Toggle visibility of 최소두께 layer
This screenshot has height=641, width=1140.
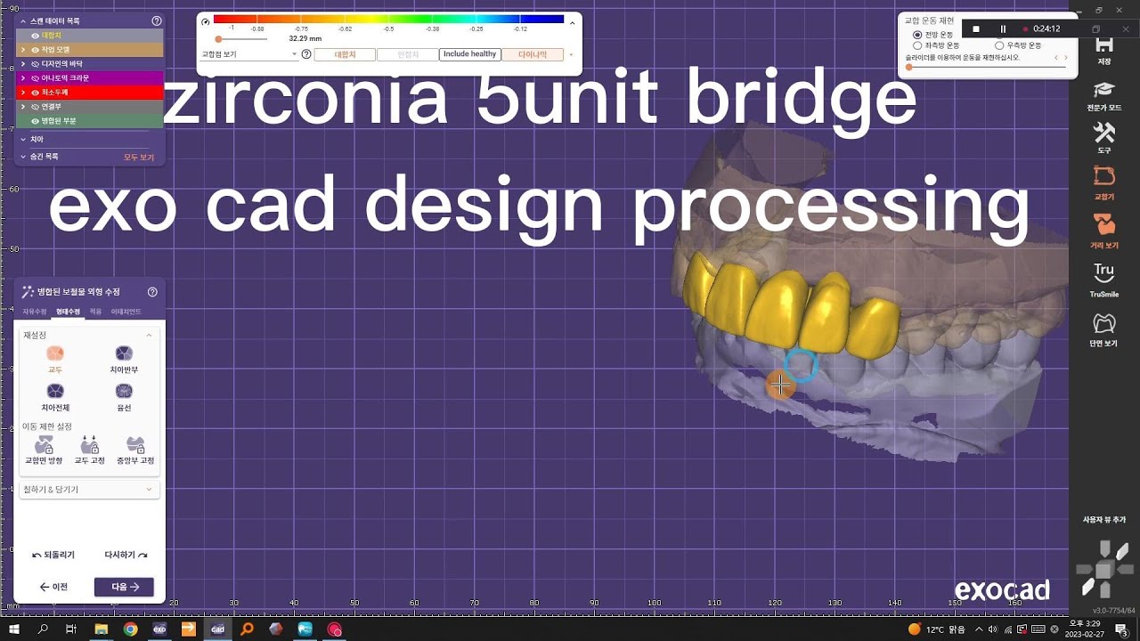tap(36, 93)
